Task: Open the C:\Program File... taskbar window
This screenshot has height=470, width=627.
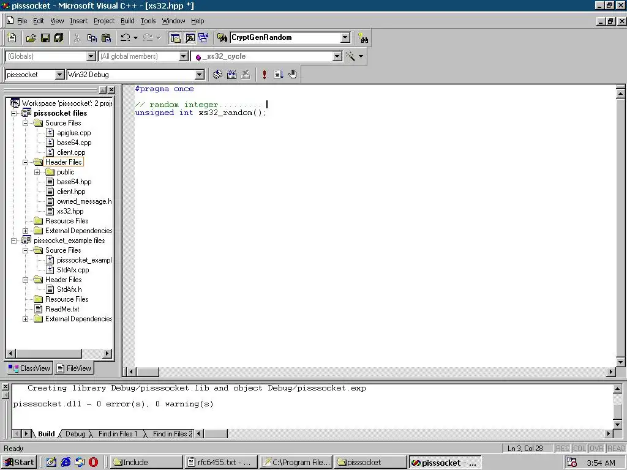Action: tap(296, 463)
